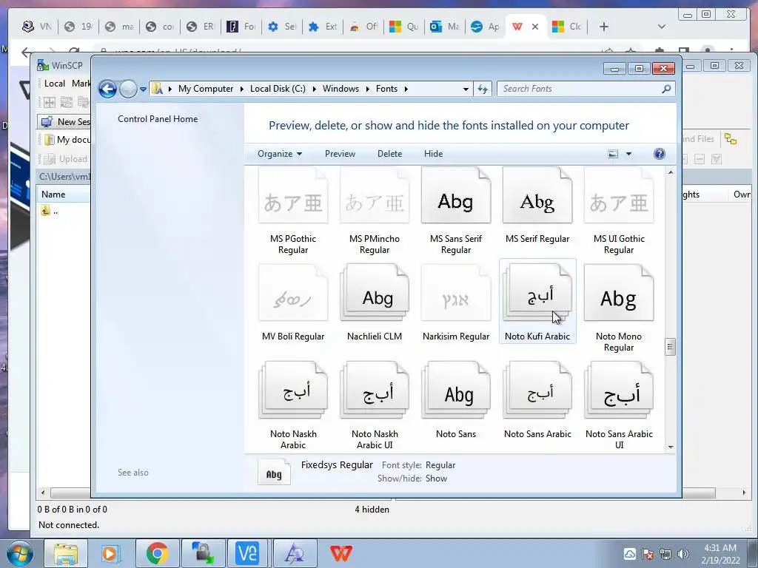This screenshot has height=568, width=758.
Task: Switch to the Chrome tab labeled ER
Action: point(200,27)
